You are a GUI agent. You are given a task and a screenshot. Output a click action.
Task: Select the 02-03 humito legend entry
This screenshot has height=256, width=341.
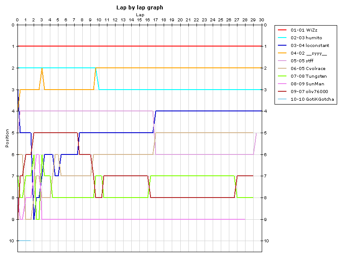[303, 38]
